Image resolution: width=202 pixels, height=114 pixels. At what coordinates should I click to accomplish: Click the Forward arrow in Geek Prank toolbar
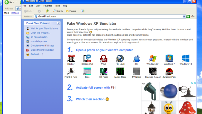(x=39, y=11)
